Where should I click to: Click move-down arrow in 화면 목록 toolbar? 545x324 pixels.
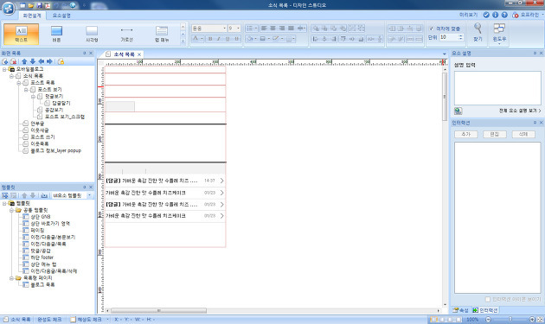coord(33,61)
